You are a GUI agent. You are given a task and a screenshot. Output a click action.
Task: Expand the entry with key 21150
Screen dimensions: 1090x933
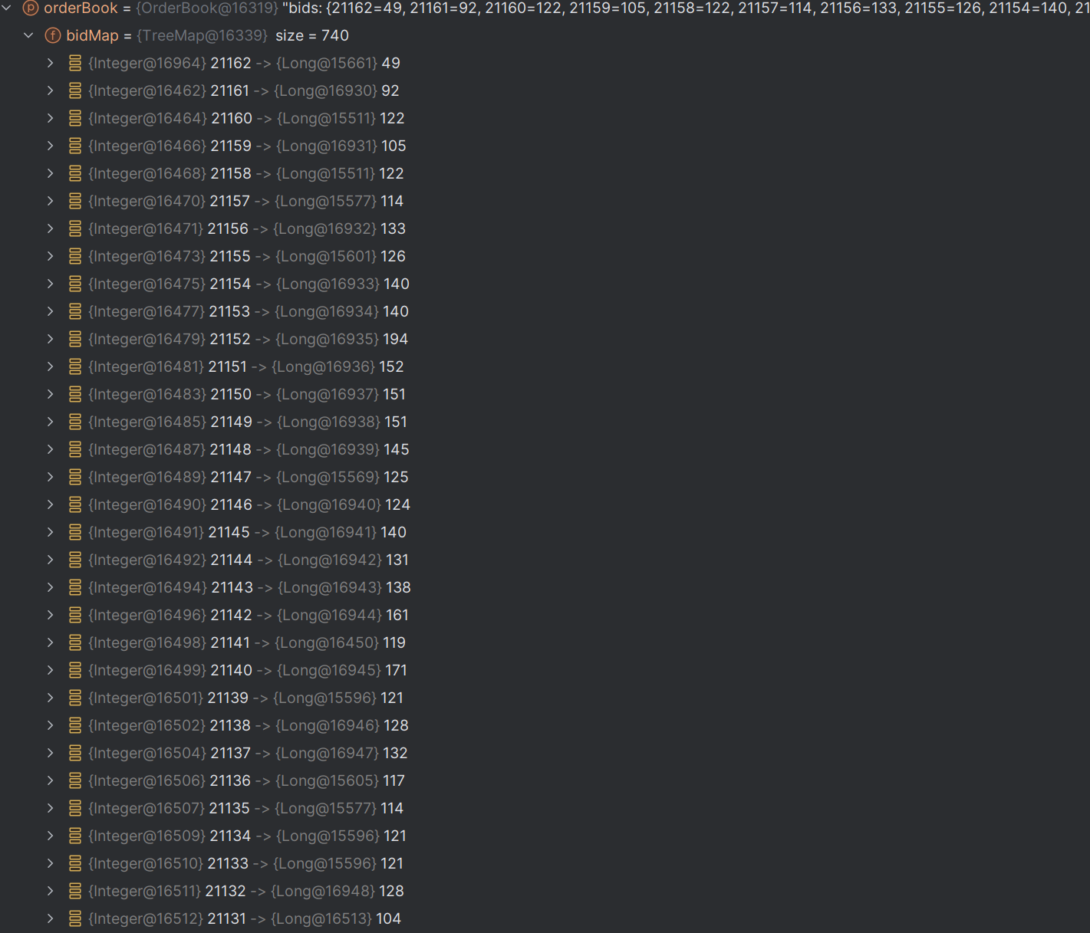point(51,394)
